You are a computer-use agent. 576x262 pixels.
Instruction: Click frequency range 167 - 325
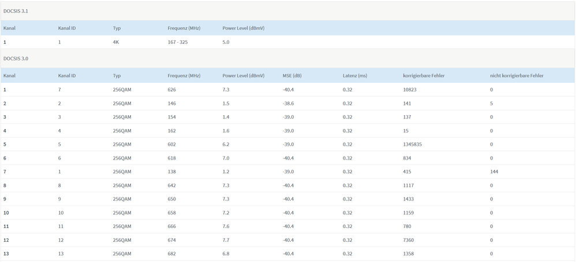pos(178,42)
